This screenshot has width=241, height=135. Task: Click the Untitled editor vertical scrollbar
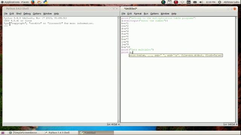click(x=236, y=69)
